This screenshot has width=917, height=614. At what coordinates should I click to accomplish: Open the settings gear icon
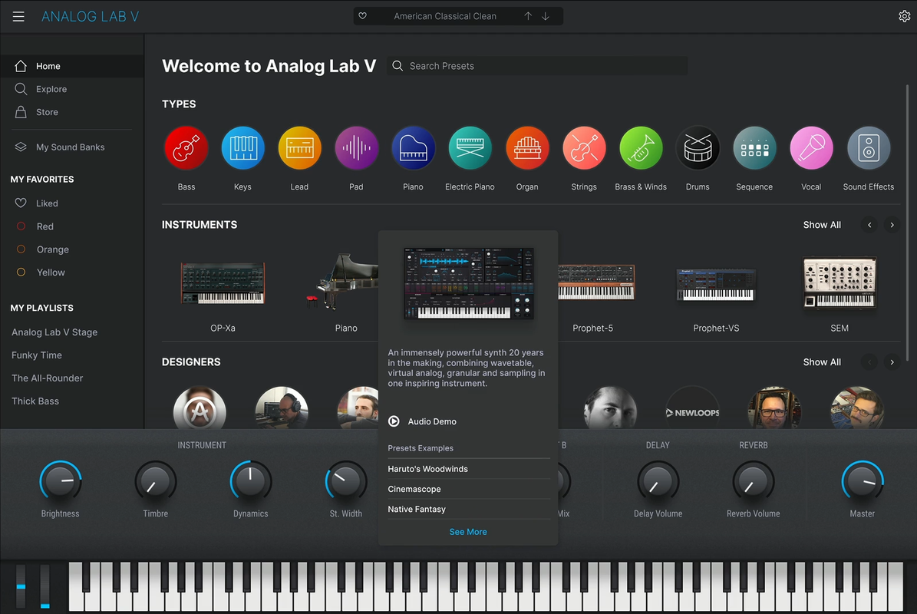[904, 16]
